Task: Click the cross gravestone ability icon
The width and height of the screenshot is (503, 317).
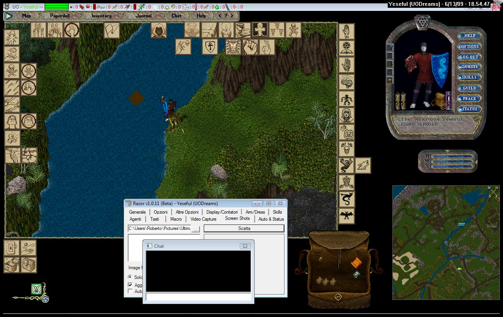Action: coord(260,30)
